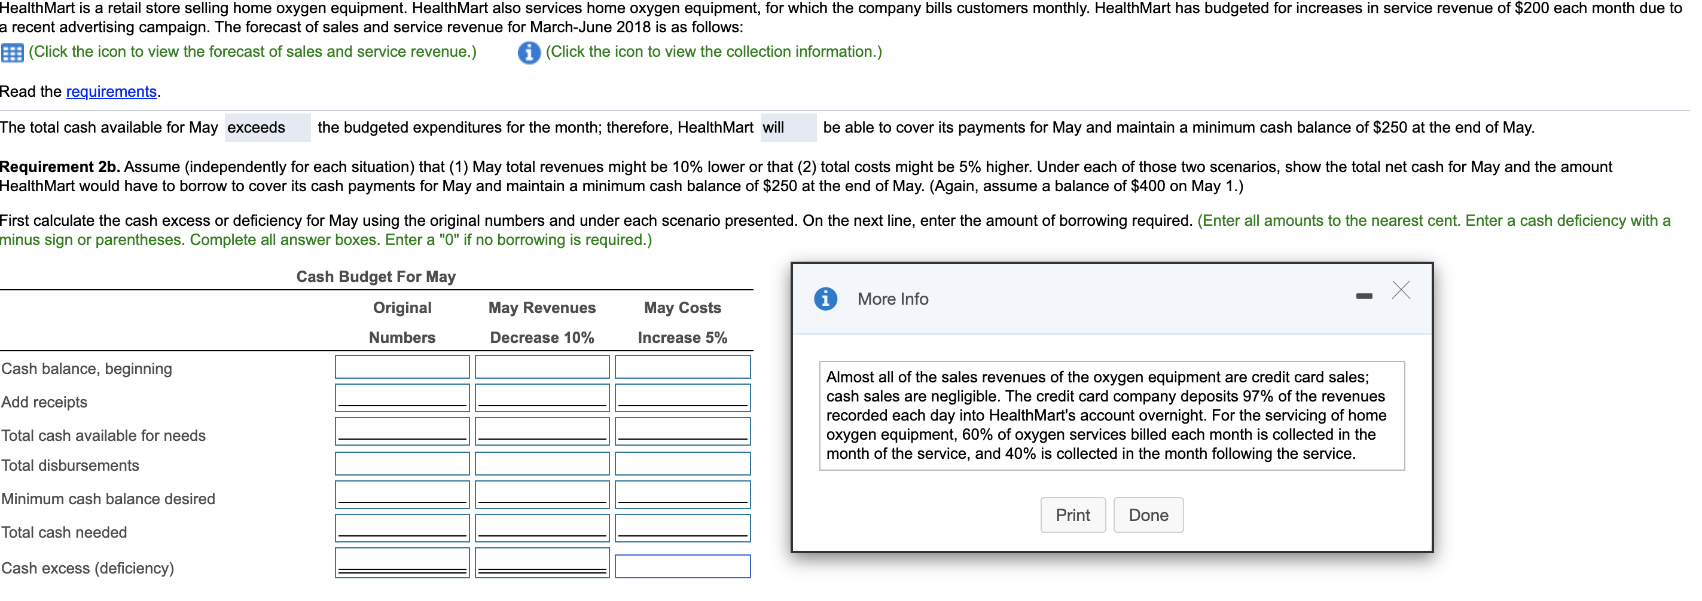Select Total cash needed Costs Increase field
Screen dimensions: 1702x601
click(682, 529)
